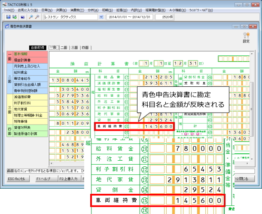Image resolution: width=262 pixels, height=214 pixels.
Task: Jump to 基本情報 in side menu
Action: pyautogui.click(x=30, y=54)
